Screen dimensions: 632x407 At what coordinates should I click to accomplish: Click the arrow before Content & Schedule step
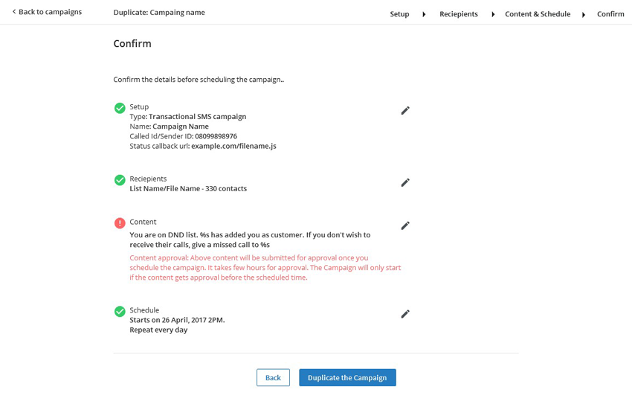[493, 14]
